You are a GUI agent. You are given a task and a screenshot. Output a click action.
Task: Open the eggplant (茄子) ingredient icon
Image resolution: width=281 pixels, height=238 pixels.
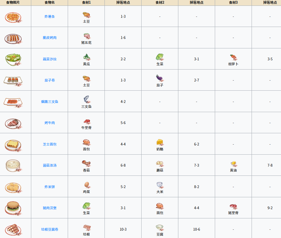[160, 78]
